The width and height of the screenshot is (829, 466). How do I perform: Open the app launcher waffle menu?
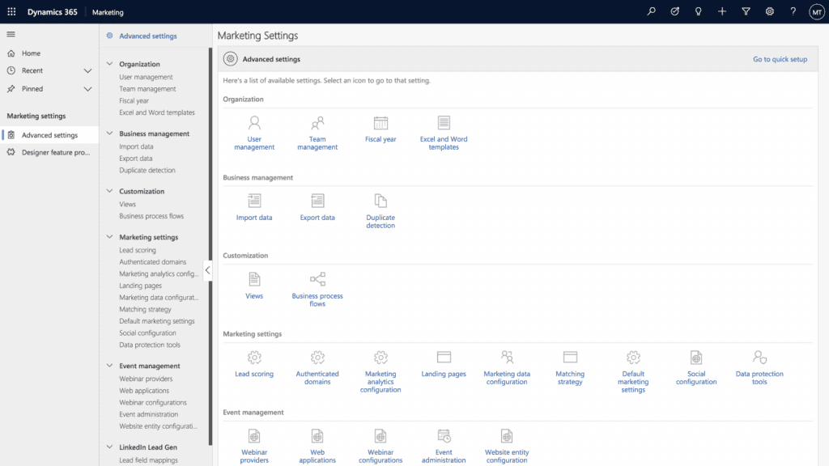click(10, 11)
